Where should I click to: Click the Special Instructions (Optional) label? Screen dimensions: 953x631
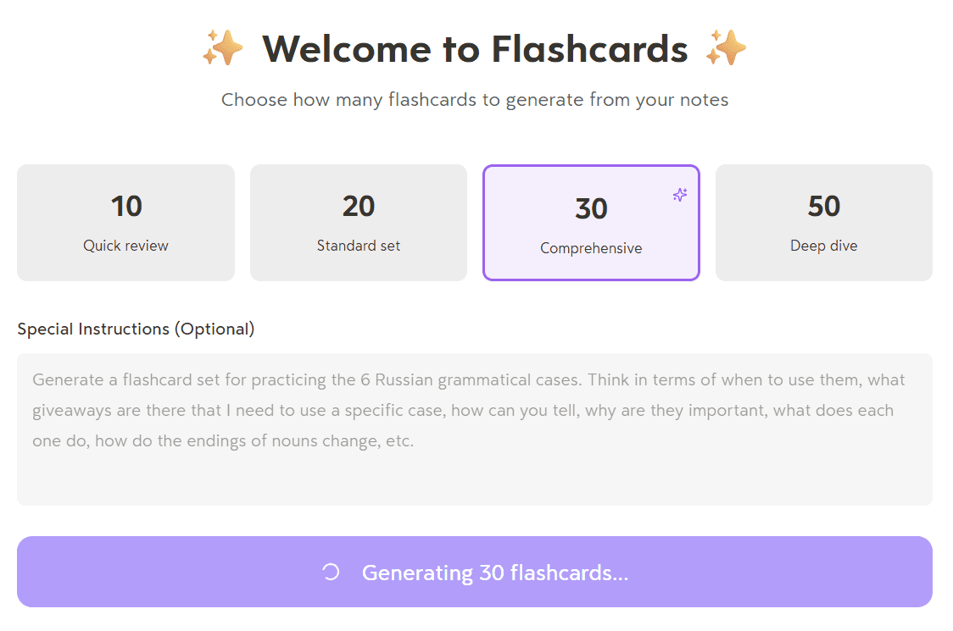pos(136,329)
